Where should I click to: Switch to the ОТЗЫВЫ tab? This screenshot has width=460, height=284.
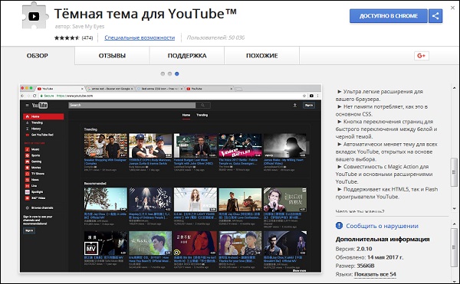click(112, 56)
